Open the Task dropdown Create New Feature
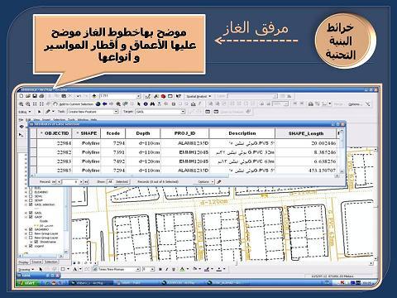The width and height of the screenshot is (397, 298). (93, 112)
